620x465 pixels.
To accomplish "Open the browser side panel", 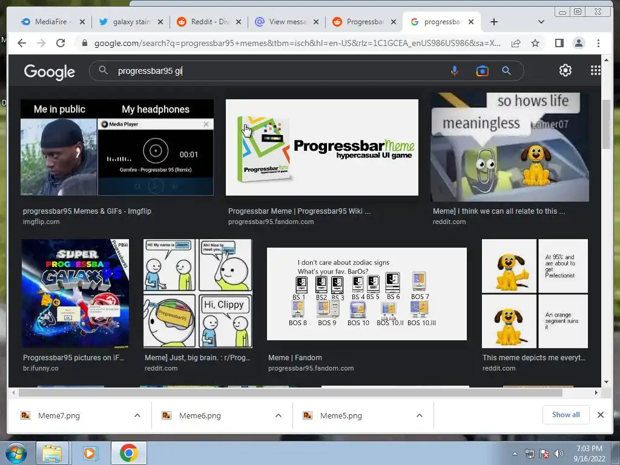I will (559, 43).
